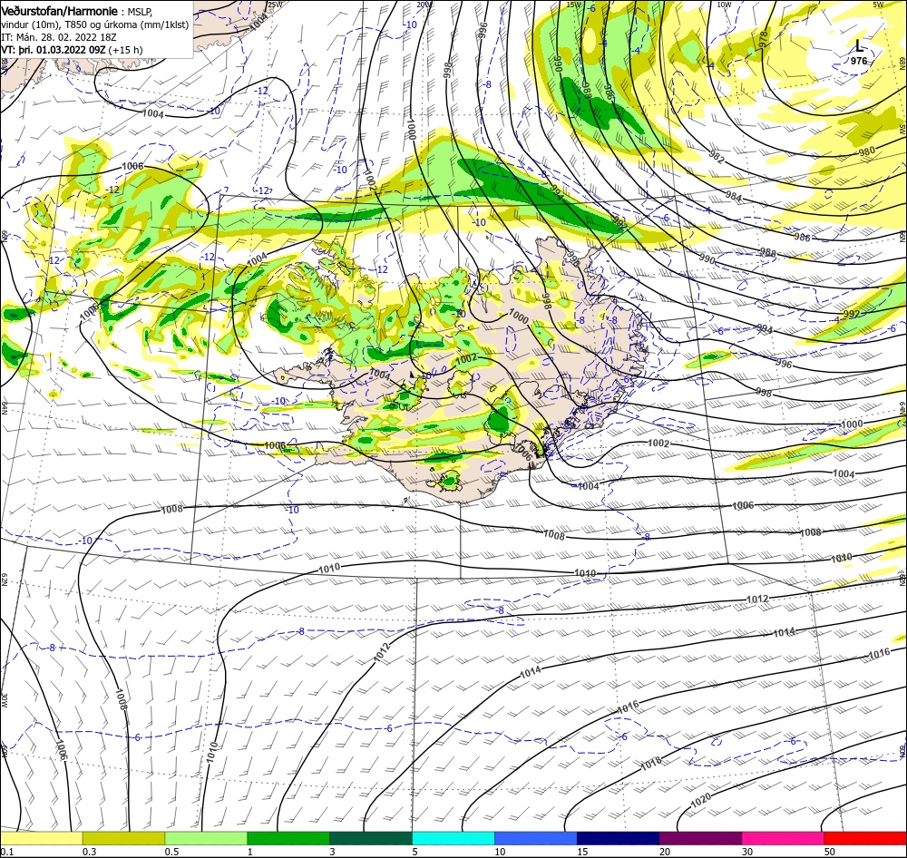
Task: Click the 30 legend scale value
Action: tap(747, 852)
